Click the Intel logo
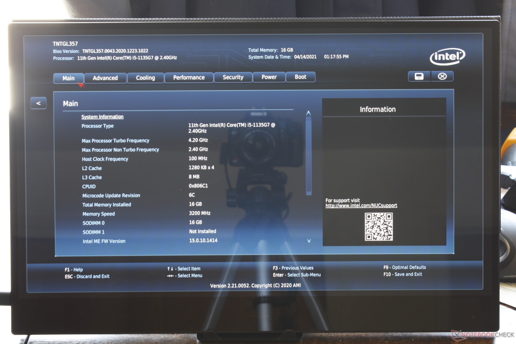 [x=447, y=56]
